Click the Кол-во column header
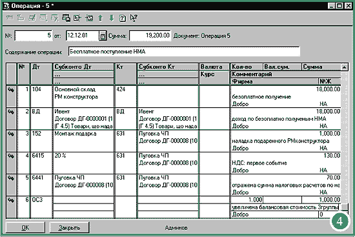The image size is (355, 237). point(247,67)
